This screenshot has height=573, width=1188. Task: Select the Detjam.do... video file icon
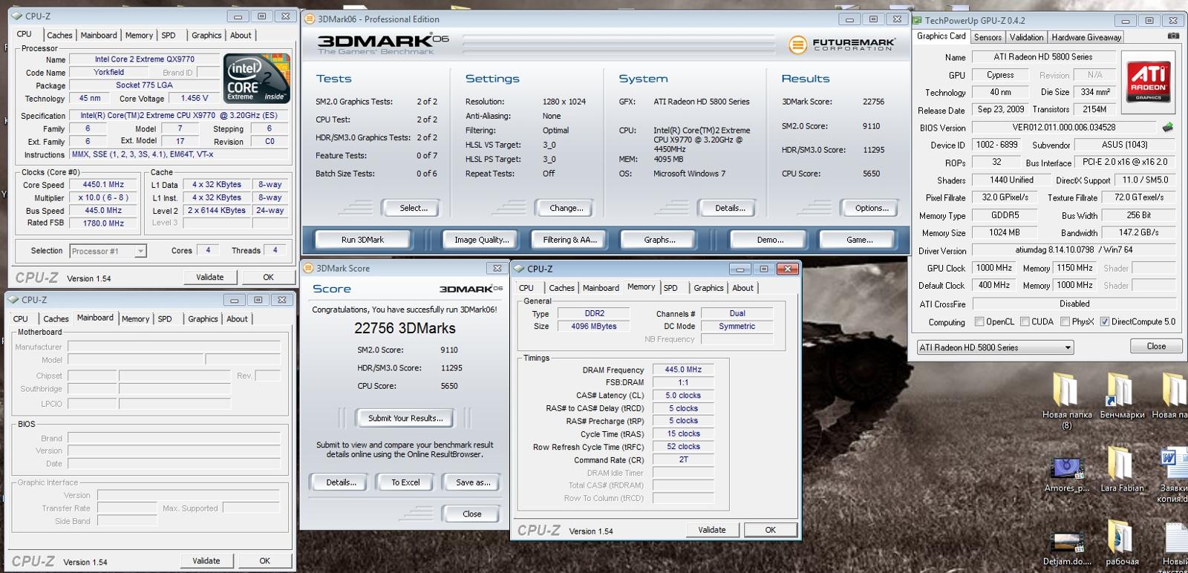click(1066, 547)
